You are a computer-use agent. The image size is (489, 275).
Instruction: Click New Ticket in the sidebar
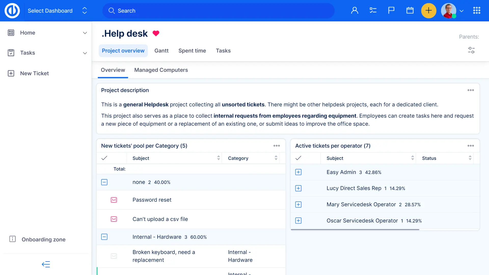click(34, 73)
